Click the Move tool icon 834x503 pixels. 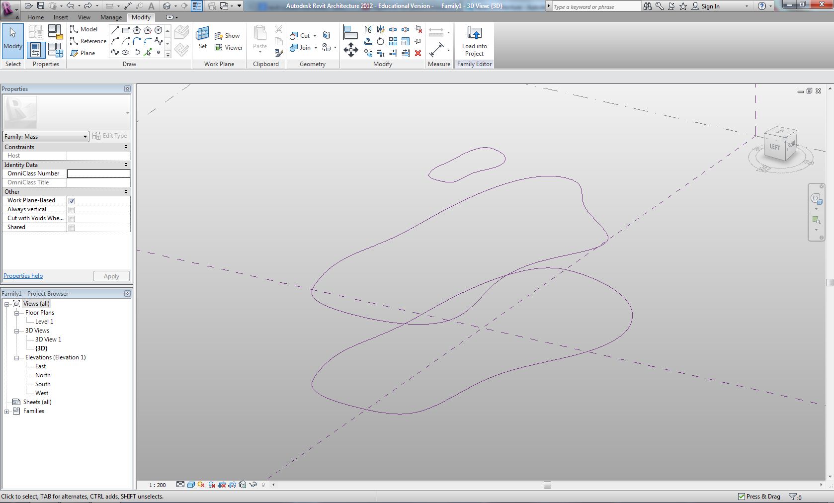tap(351, 50)
